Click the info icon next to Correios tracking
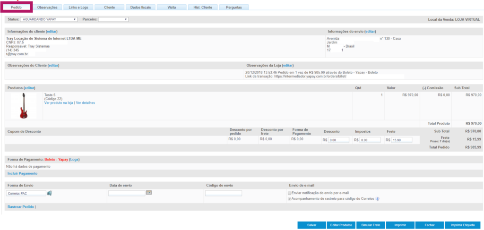Image resolution: width=484 pixels, height=230 pixels. 377,199
